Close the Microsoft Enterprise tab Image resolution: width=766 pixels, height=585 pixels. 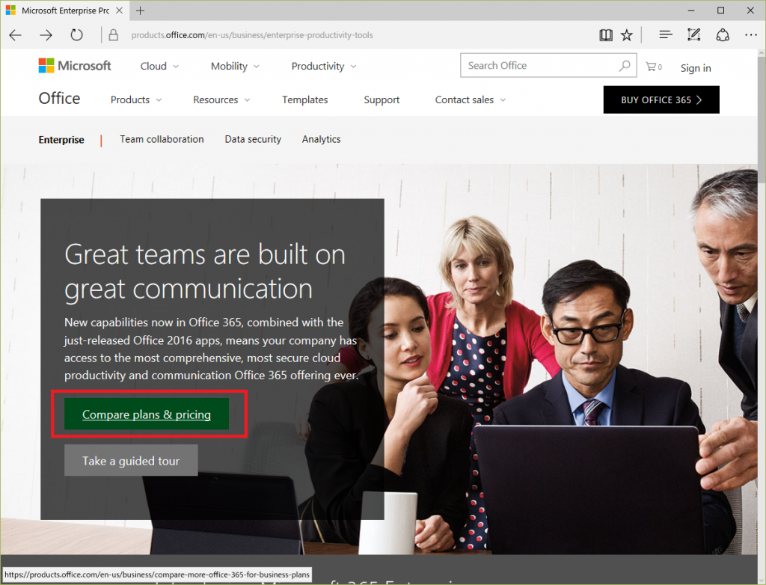[x=119, y=10]
